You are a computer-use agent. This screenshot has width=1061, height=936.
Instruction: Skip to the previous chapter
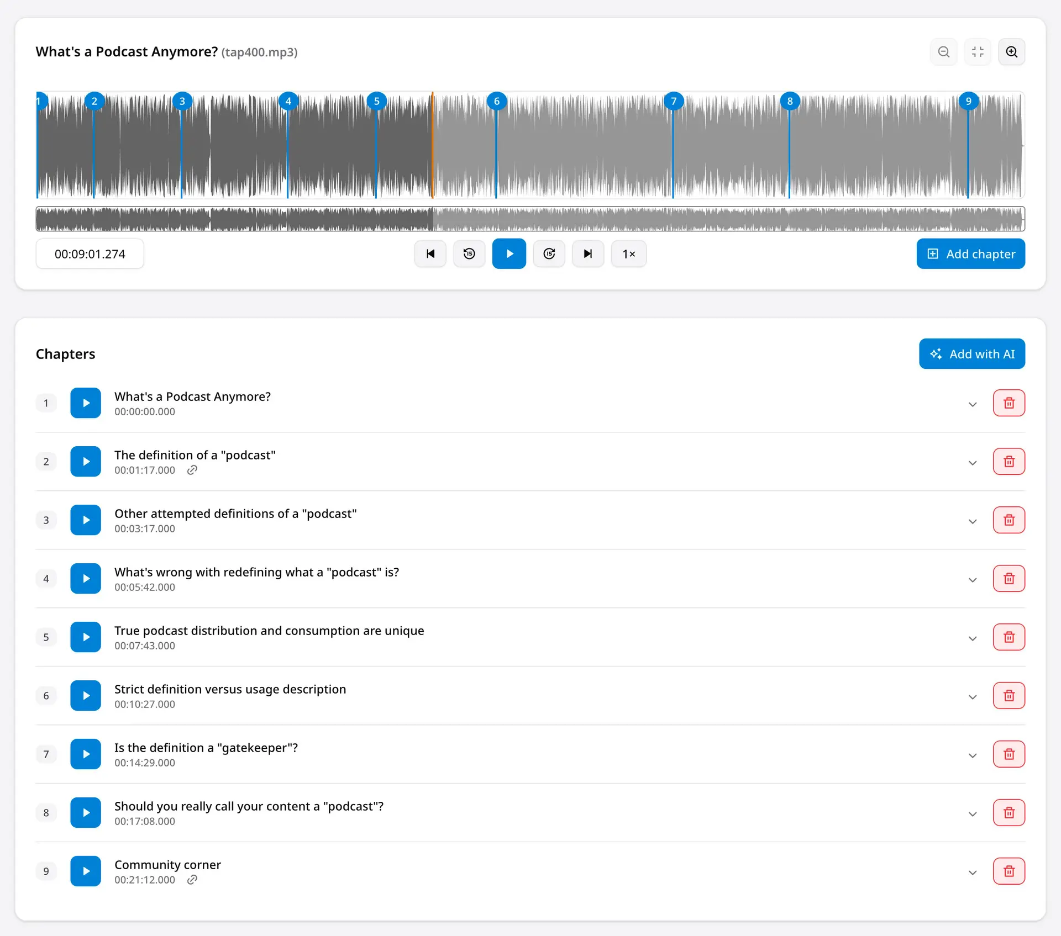[x=430, y=253]
